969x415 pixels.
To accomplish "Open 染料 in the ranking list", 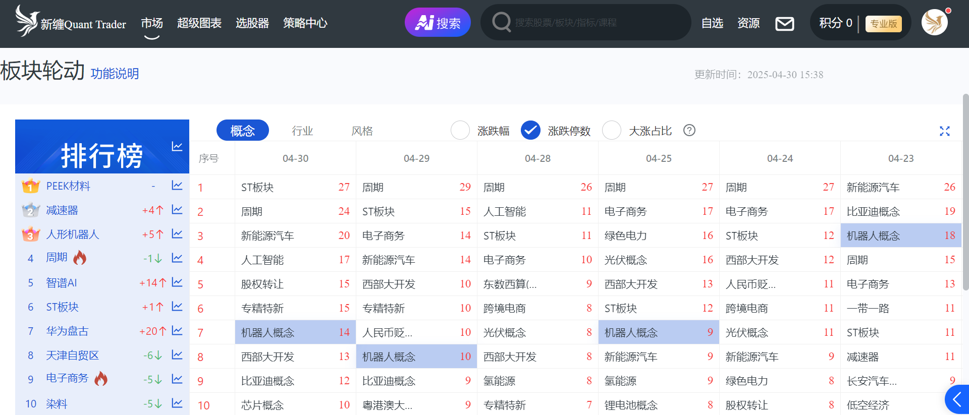I will tap(57, 404).
